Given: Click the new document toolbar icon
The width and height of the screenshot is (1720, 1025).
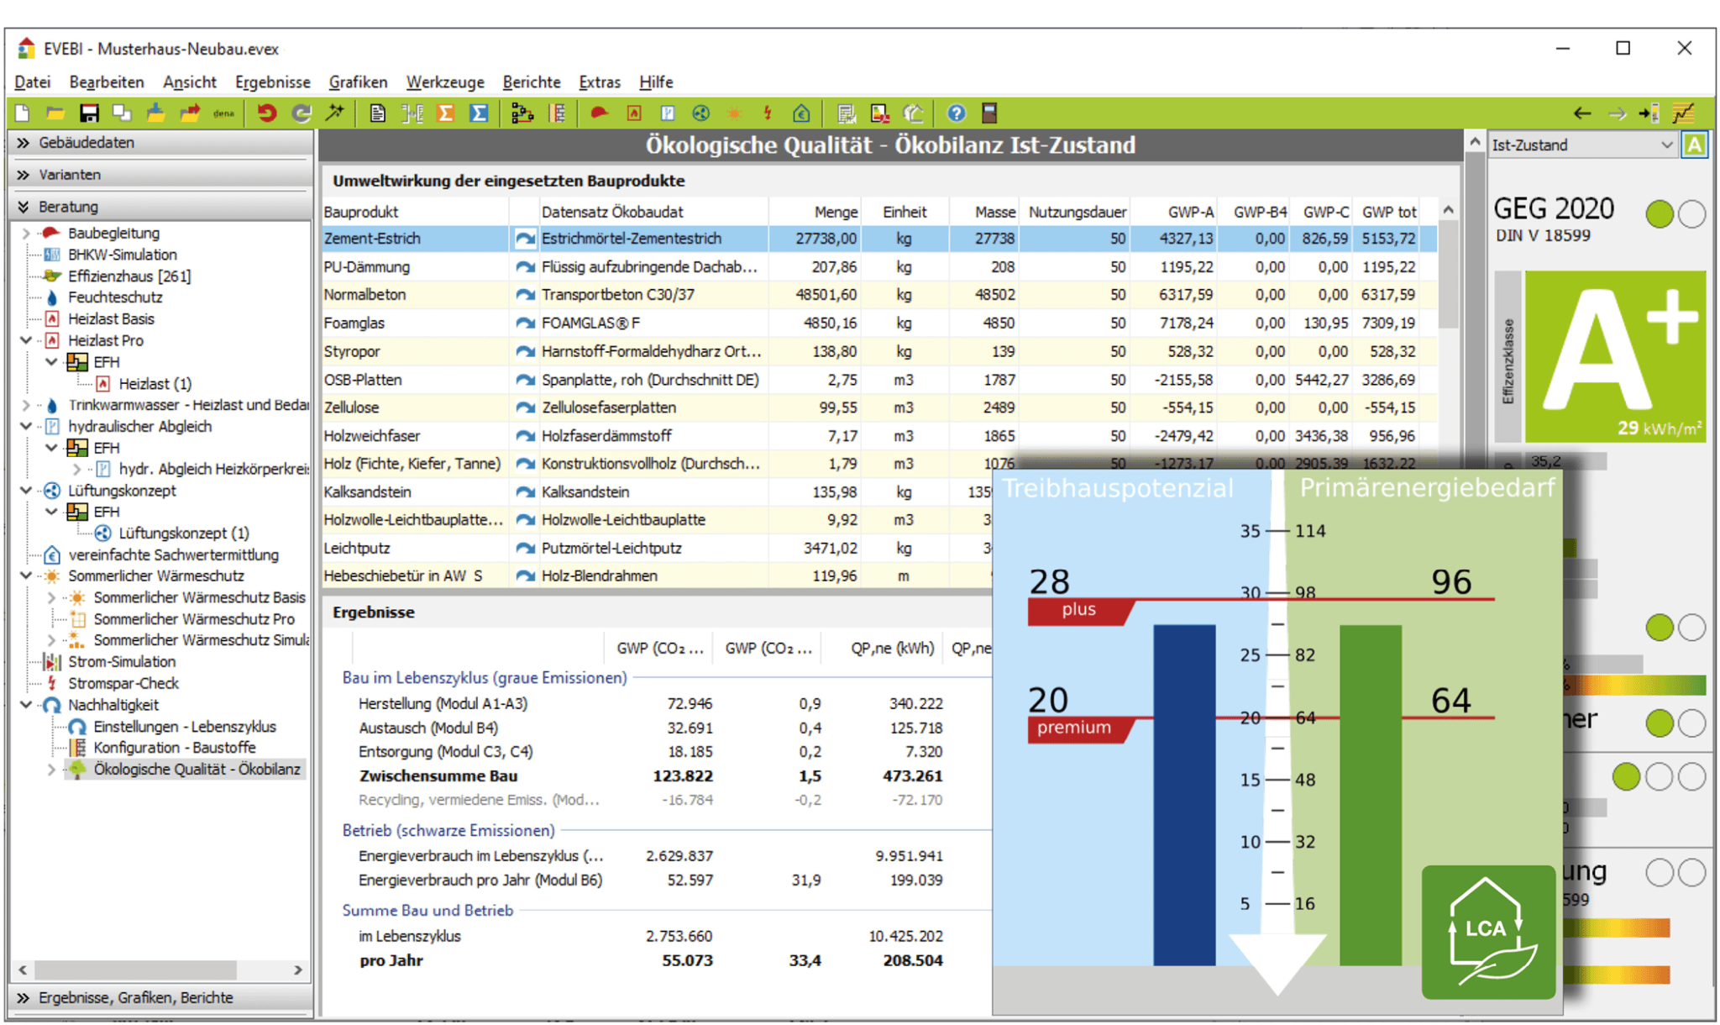Looking at the screenshot, I should [x=23, y=113].
